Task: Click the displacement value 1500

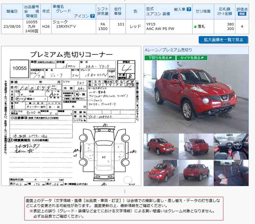Action: click(103, 29)
